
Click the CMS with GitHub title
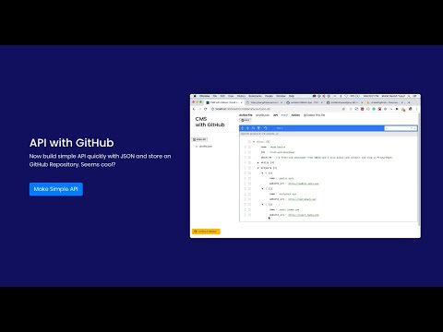click(210, 122)
